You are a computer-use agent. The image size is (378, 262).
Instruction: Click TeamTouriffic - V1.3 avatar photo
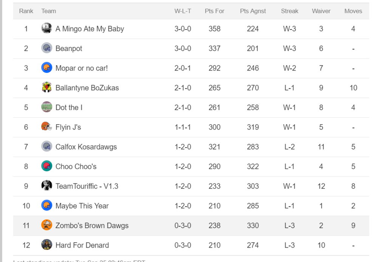(x=46, y=186)
